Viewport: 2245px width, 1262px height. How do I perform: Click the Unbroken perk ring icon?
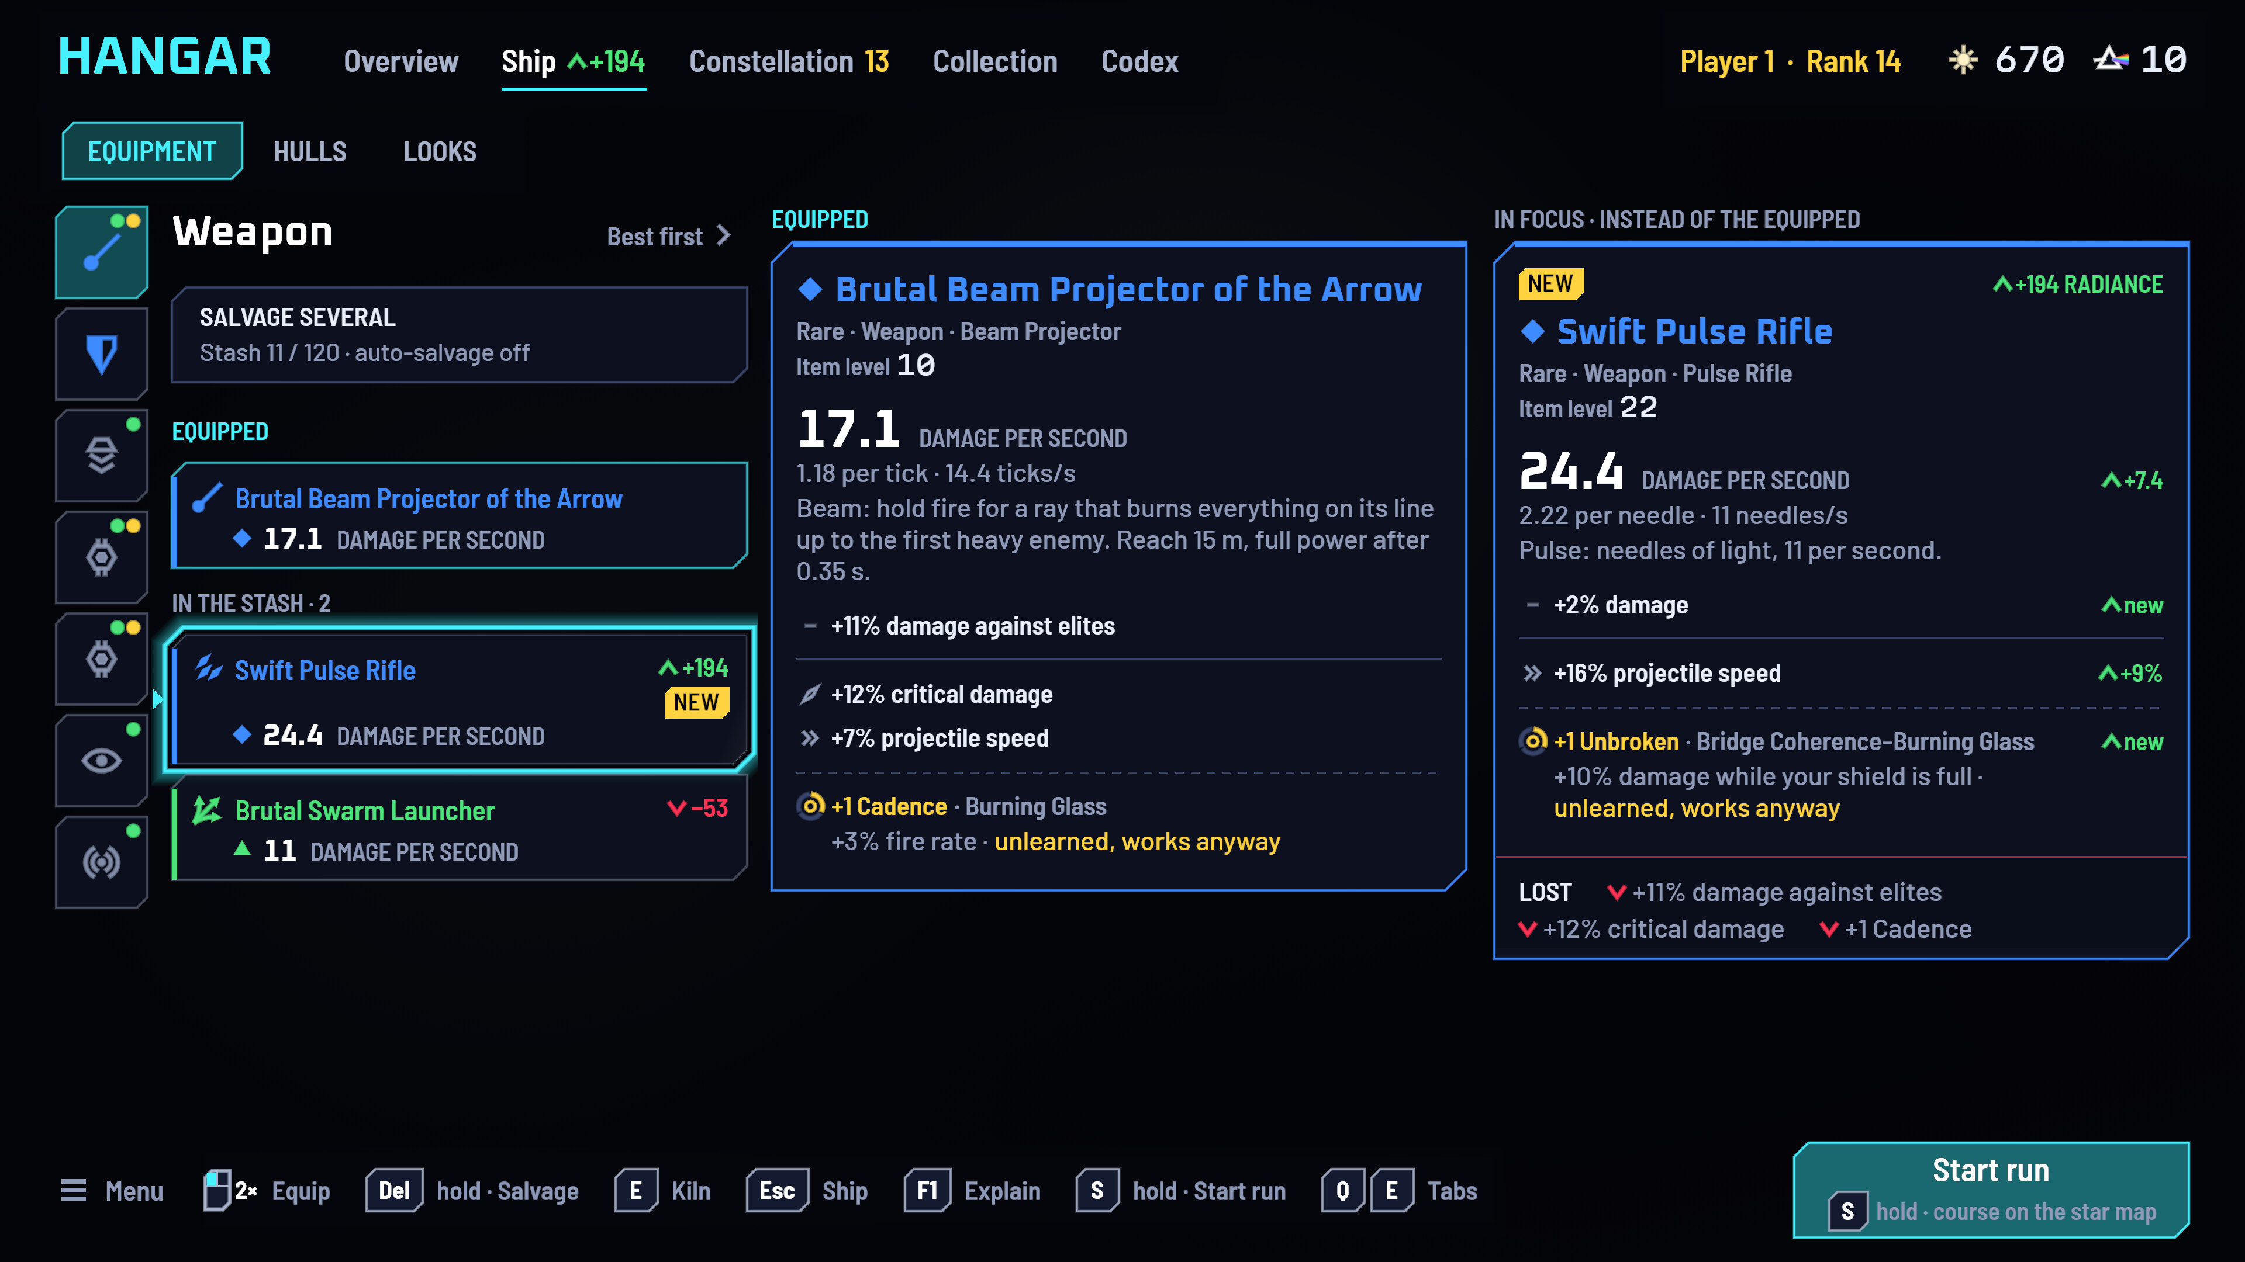(x=1533, y=741)
